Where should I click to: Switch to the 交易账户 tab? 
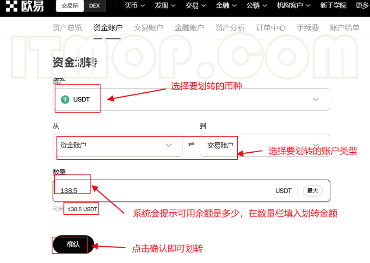coord(148,28)
